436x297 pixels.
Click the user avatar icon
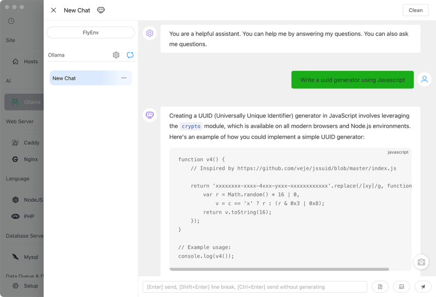[425, 79]
